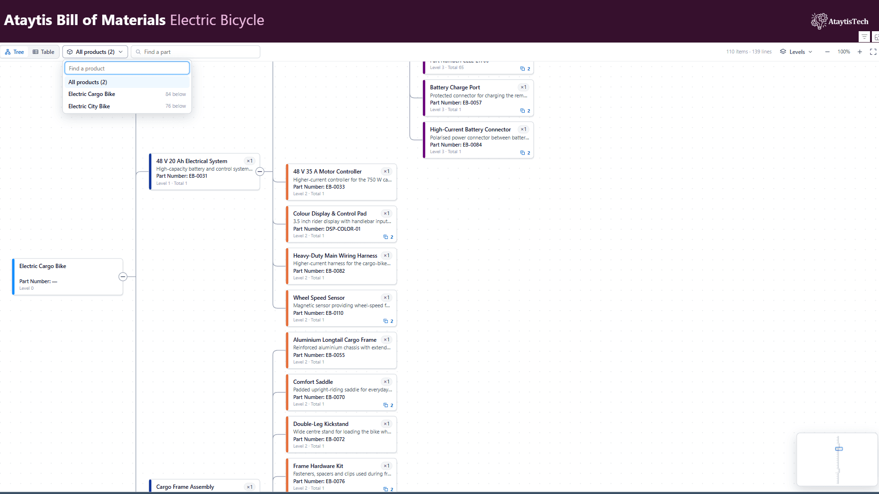This screenshot has width=879, height=494.
Task: Collapse the Electric Cargo Bike node
Action: (x=123, y=277)
